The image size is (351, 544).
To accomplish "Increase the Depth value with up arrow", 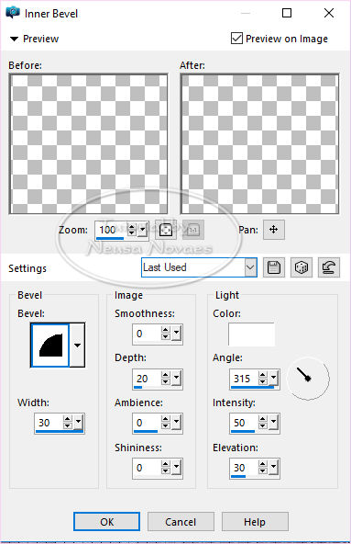I will (x=166, y=375).
